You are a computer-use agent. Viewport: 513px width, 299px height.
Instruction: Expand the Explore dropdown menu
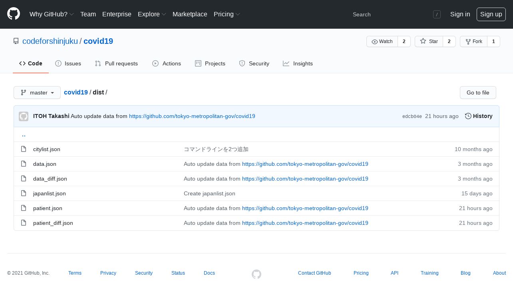pyautogui.click(x=152, y=14)
